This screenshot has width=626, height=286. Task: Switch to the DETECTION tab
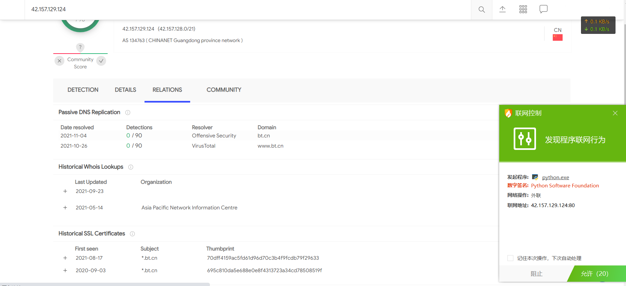[x=83, y=90]
